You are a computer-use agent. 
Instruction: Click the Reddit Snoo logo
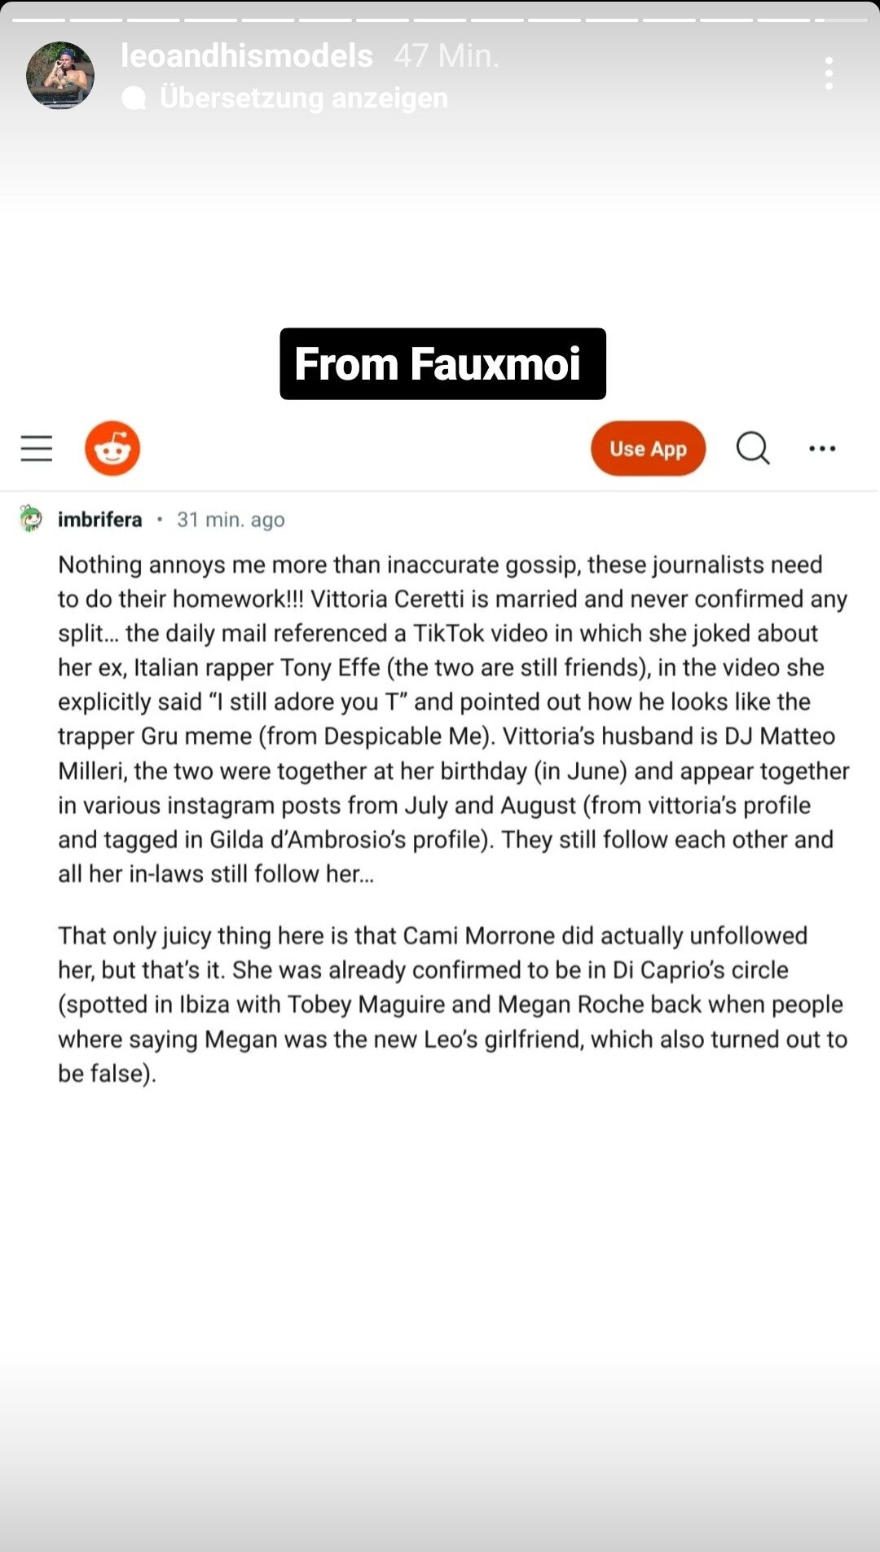pyautogui.click(x=112, y=448)
